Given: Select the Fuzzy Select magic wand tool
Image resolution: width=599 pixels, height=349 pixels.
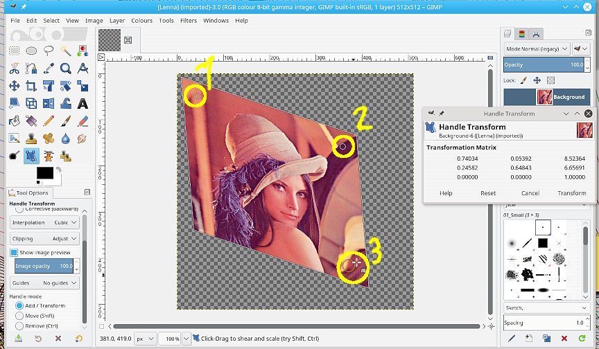Looking at the screenshot, I should [x=66, y=51].
